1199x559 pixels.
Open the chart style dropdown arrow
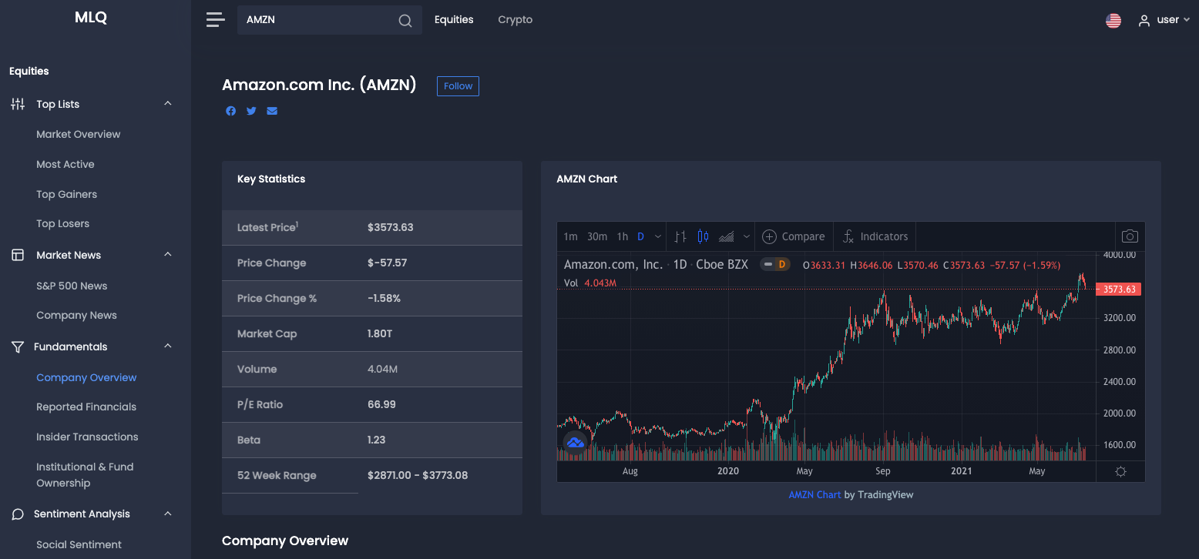pyautogui.click(x=746, y=236)
